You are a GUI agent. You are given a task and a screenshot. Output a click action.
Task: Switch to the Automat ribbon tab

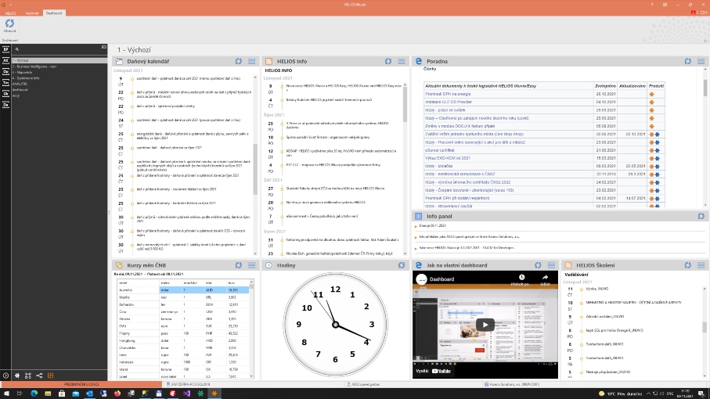tap(34, 13)
